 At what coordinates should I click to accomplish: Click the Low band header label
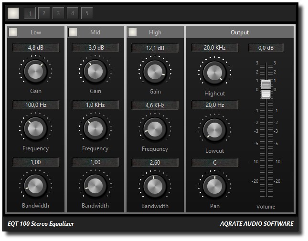[x=36, y=32]
